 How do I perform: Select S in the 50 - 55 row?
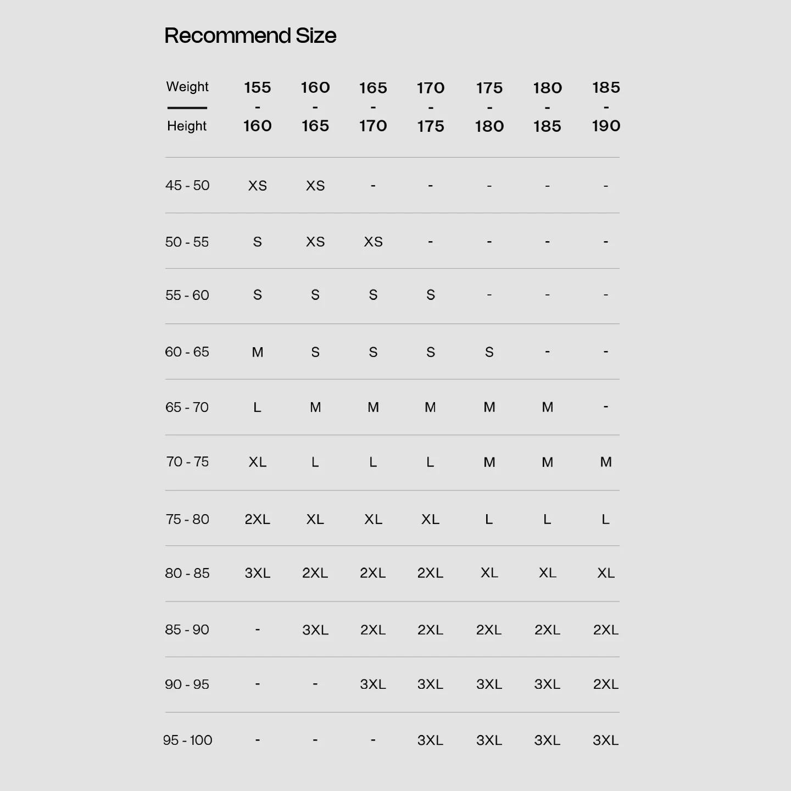tap(258, 242)
